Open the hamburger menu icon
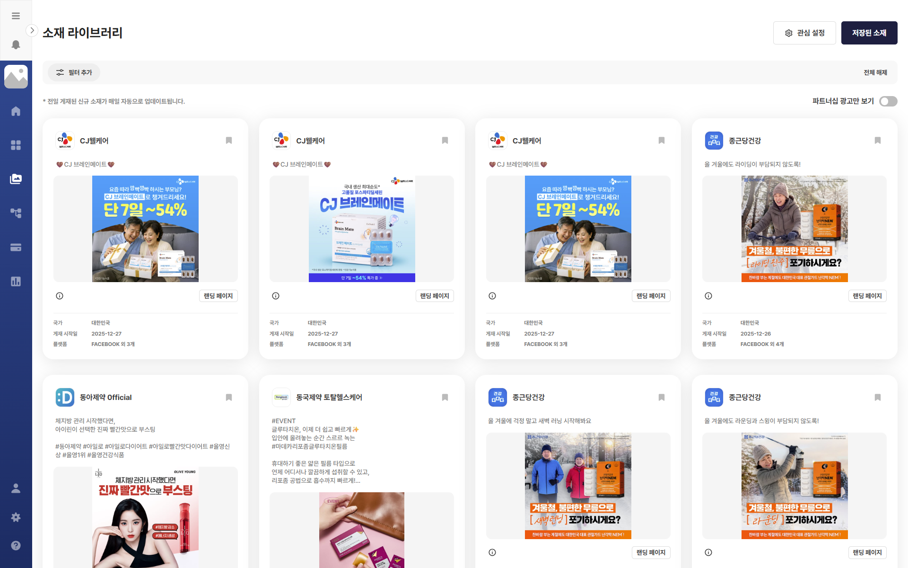This screenshot has height=568, width=908. (16, 16)
